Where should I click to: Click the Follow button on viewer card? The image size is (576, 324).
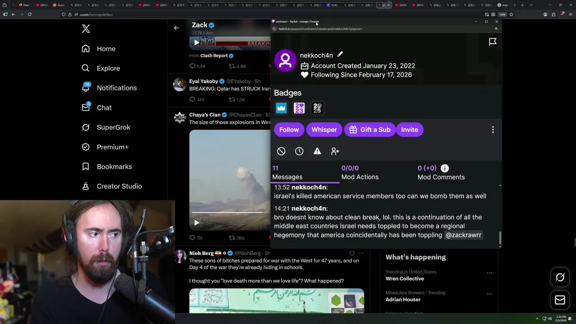tap(289, 130)
